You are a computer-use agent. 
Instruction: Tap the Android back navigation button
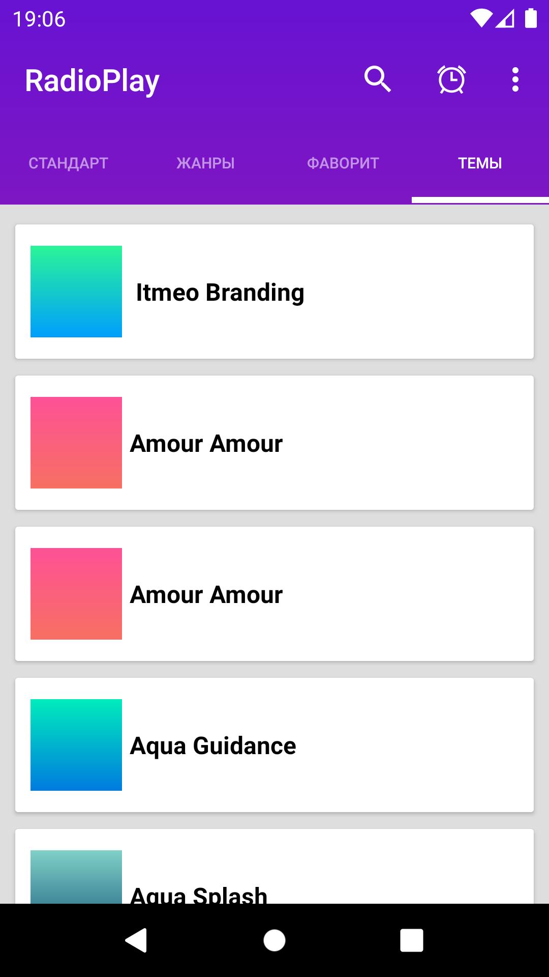(x=136, y=940)
